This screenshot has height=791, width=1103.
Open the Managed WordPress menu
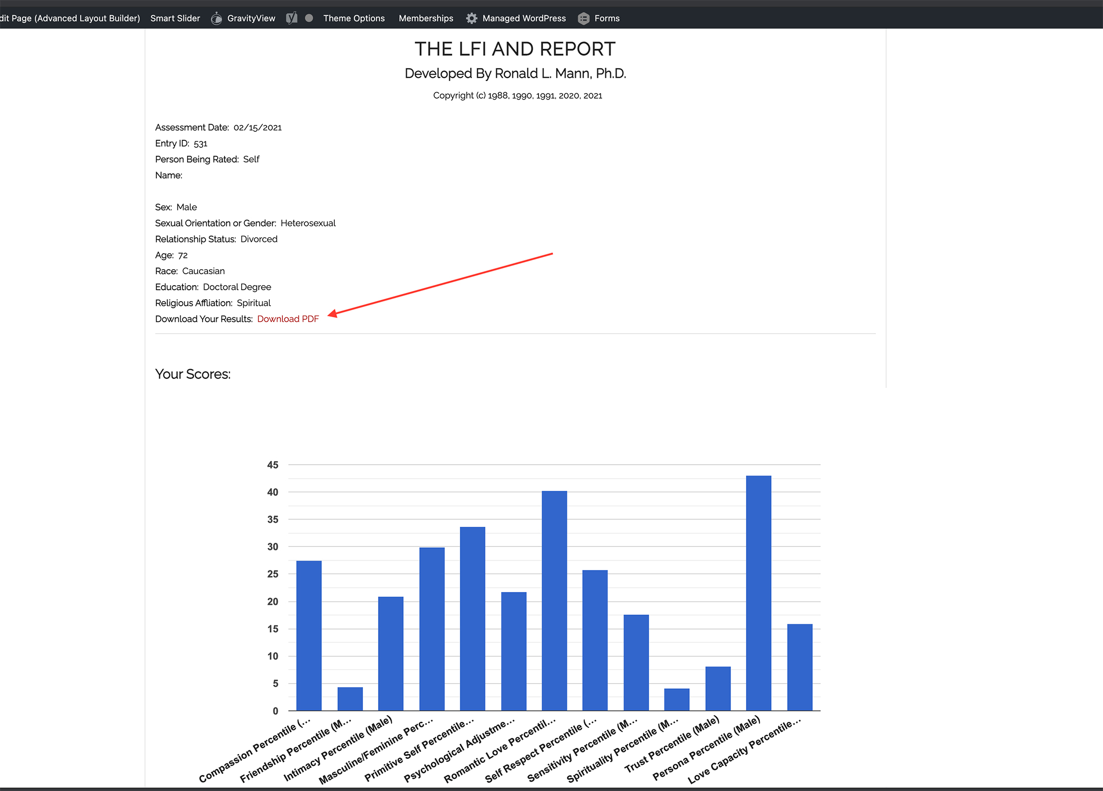pyautogui.click(x=524, y=19)
